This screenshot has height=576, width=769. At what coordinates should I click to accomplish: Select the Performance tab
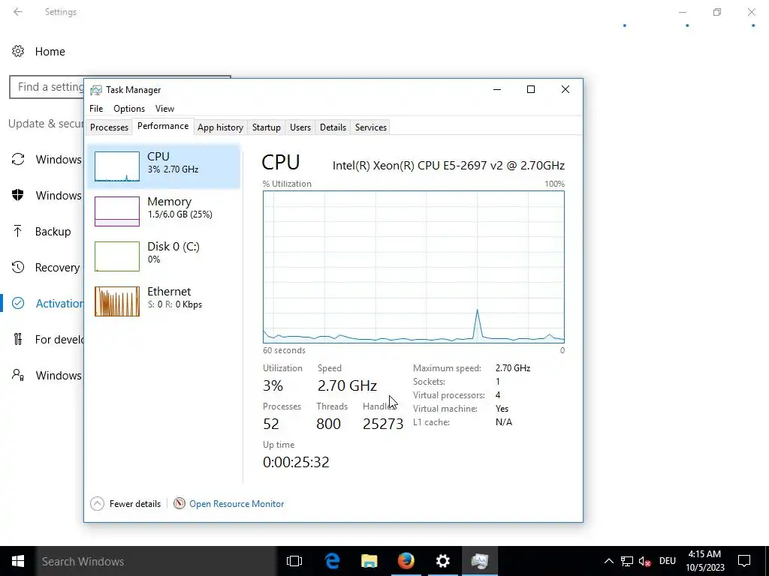(163, 126)
